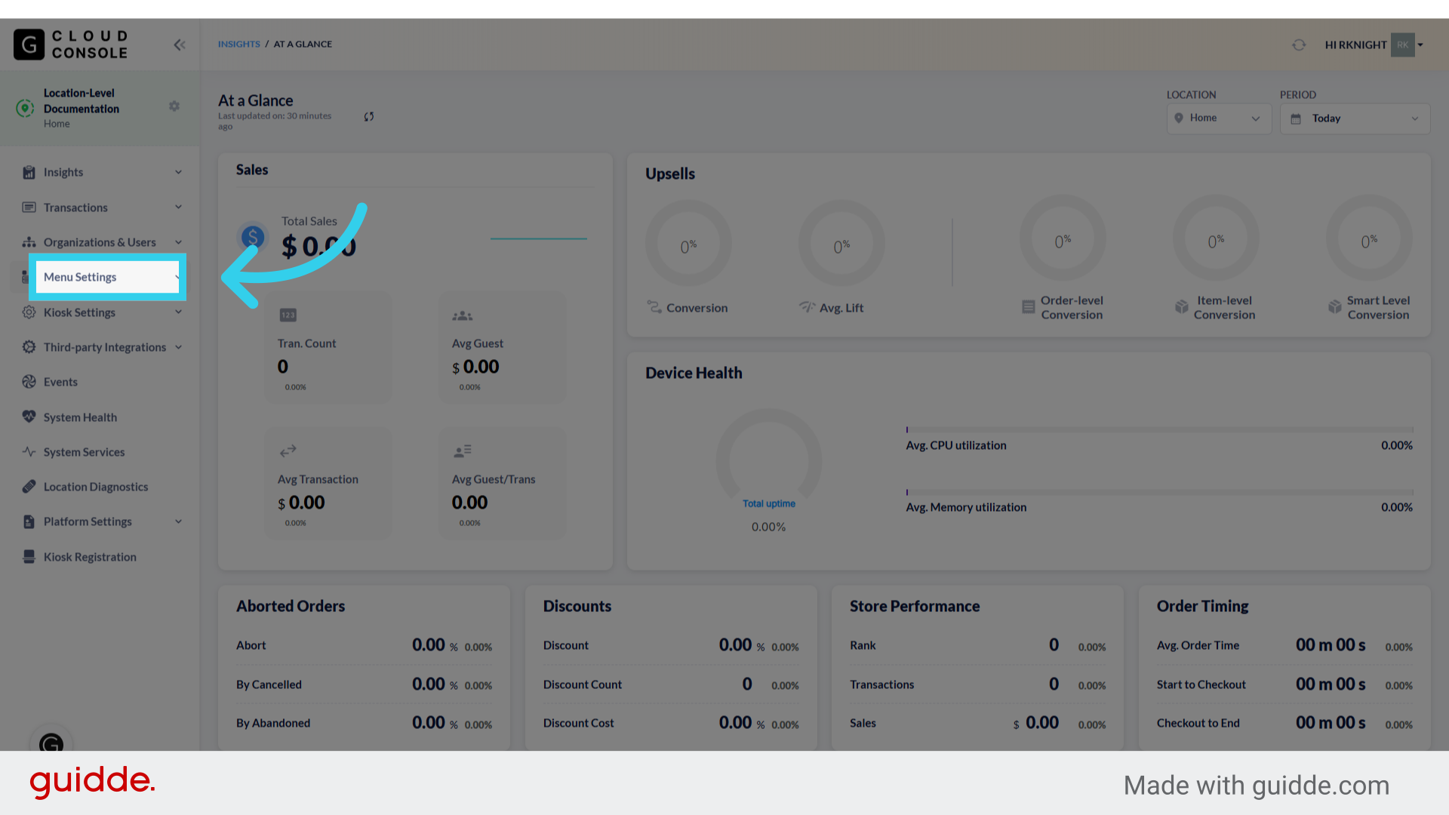Viewport: 1449px width, 815px height.
Task: Click the Organizations & Users icon
Action: [x=29, y=242]
